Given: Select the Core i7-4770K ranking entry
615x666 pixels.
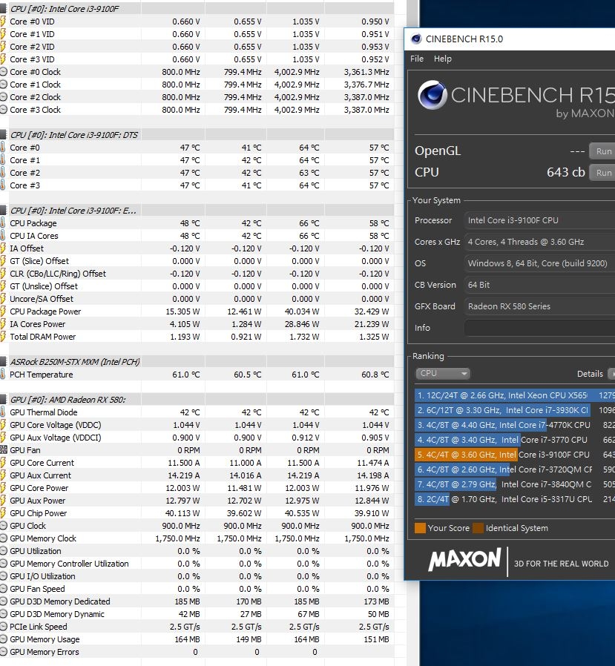Looking at the screenshot, I should (x=515, y=425).
